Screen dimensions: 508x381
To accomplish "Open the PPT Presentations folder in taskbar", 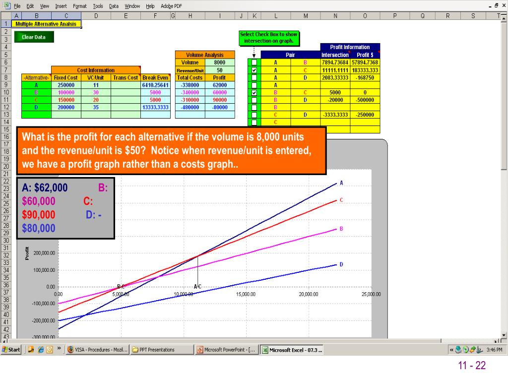I will pos(162,350).
